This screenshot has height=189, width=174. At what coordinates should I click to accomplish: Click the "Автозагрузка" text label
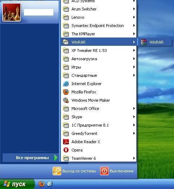[x=84, y=59]
